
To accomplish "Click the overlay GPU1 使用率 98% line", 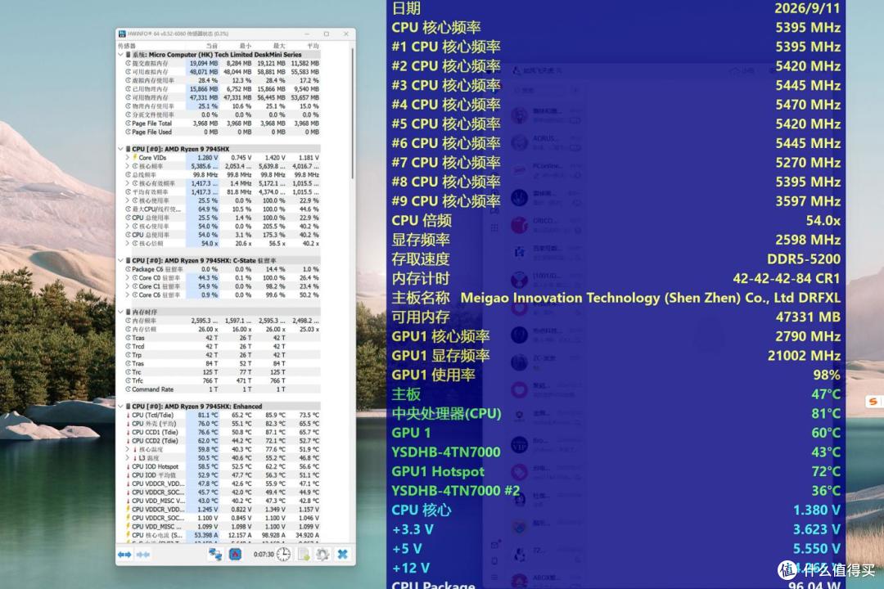I will point(616,375).
